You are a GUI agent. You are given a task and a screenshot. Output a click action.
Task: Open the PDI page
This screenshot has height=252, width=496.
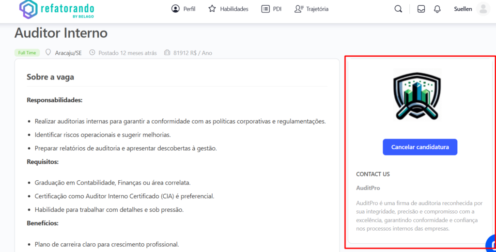[x=271, y=9]
